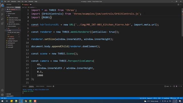
Task: Open the orange Camtasia recorder taskbar icon
Action: [35, 101]
